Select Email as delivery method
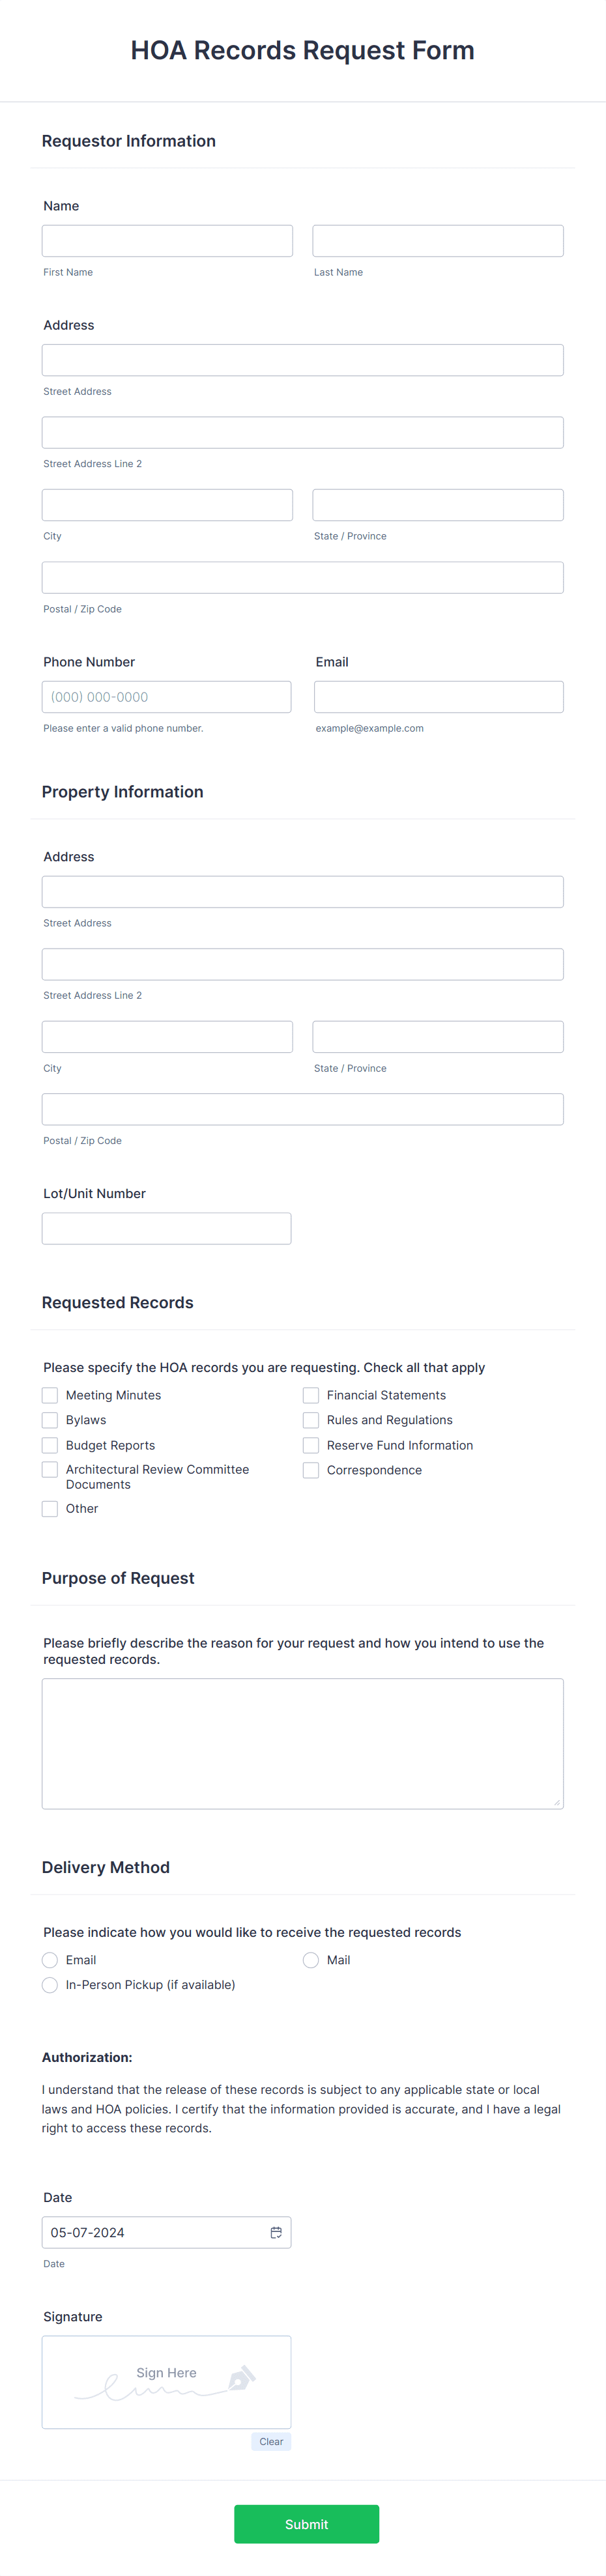 (x=50, y=1960)
